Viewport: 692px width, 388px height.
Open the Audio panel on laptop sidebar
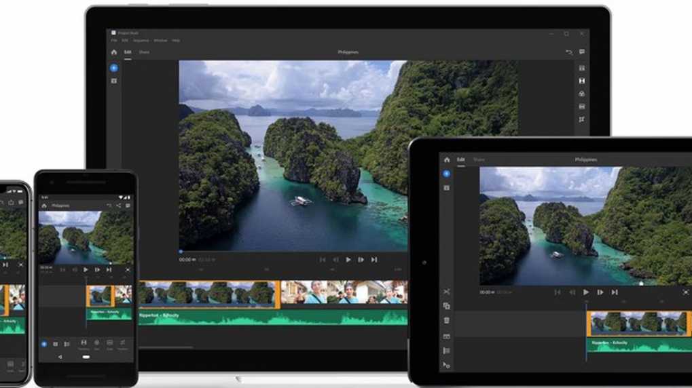pyautogui.click(x=582, y=106)
